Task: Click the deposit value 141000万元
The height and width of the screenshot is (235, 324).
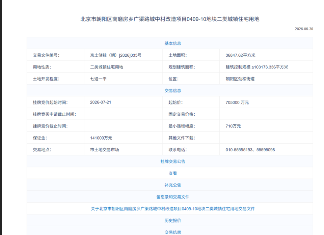Action: click(101, 138)
